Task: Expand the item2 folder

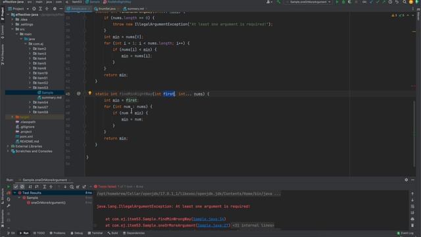Action: [30, 49]
